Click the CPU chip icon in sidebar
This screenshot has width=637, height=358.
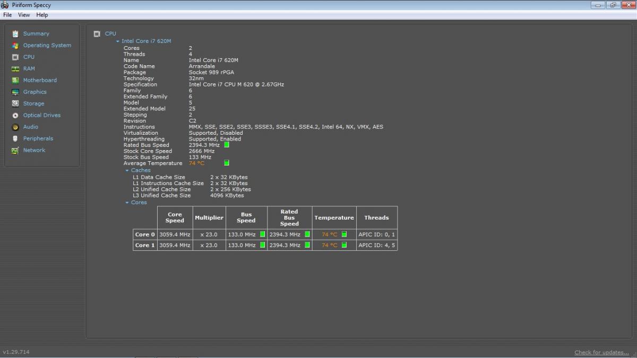click(x=15, y=57)
